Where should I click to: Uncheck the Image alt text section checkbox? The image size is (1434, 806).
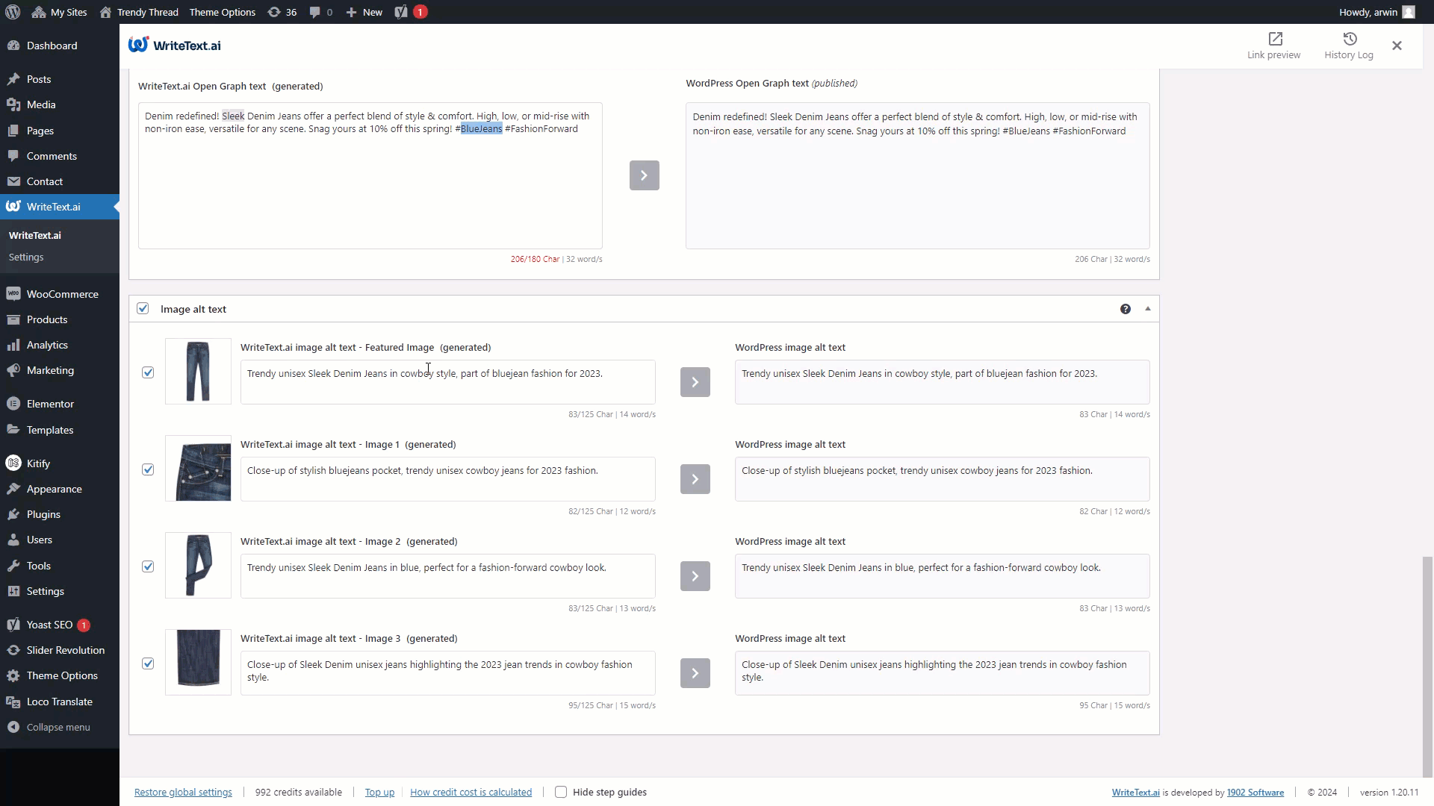coord(143,308)
